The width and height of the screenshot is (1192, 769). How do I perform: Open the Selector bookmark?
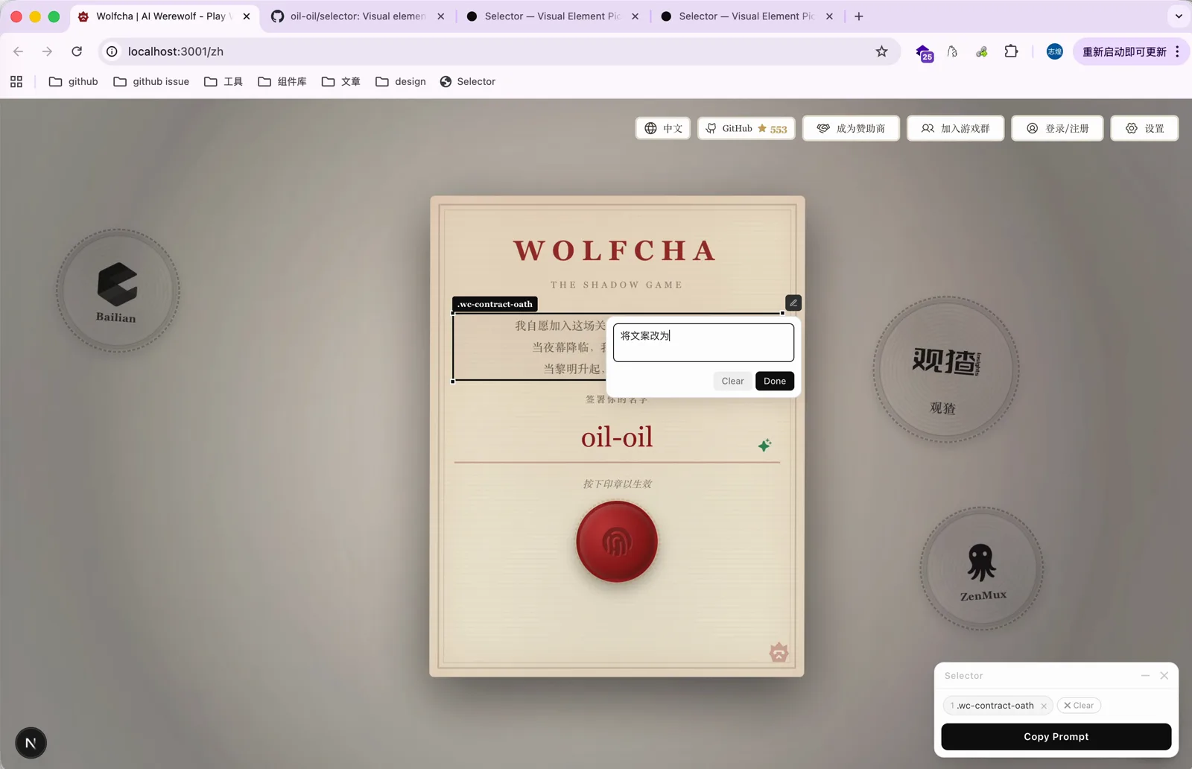[468, 81]
